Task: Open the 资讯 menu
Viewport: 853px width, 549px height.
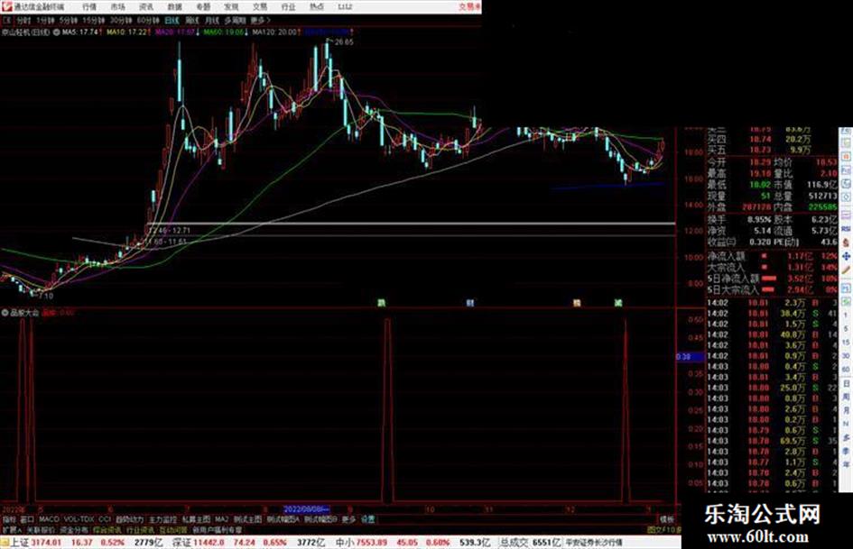Action: pyautogui.click(x=146, y=6)
